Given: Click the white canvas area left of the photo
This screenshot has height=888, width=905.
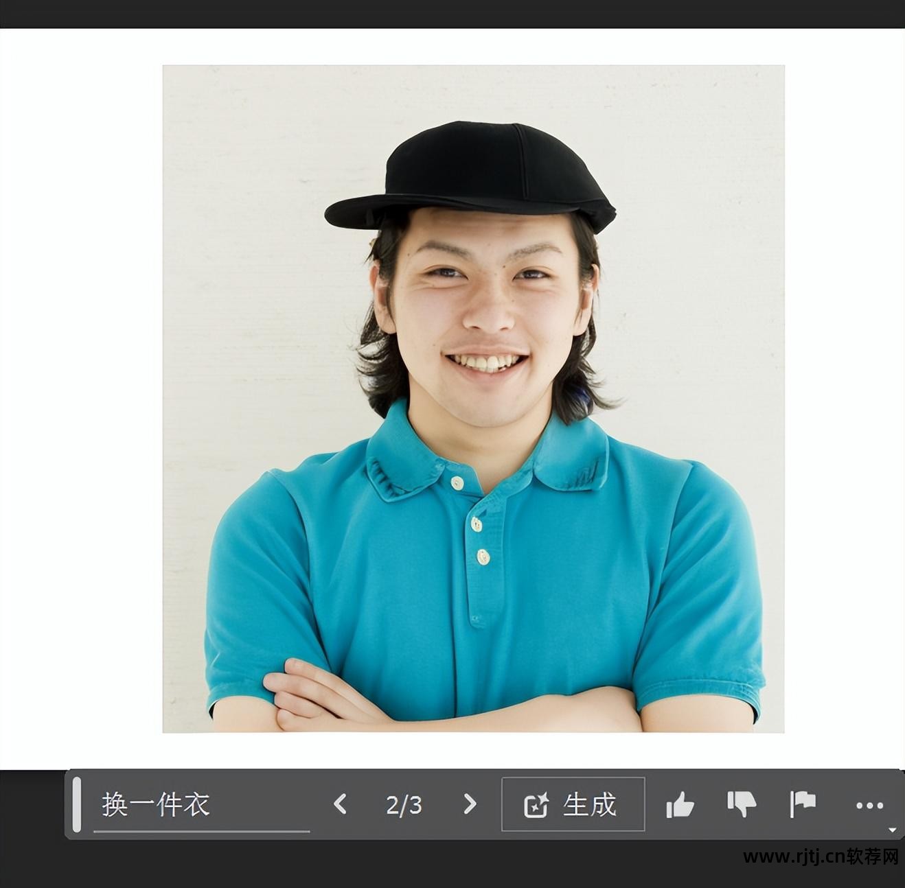Looking at the screenshot, I should click(81, 398).
